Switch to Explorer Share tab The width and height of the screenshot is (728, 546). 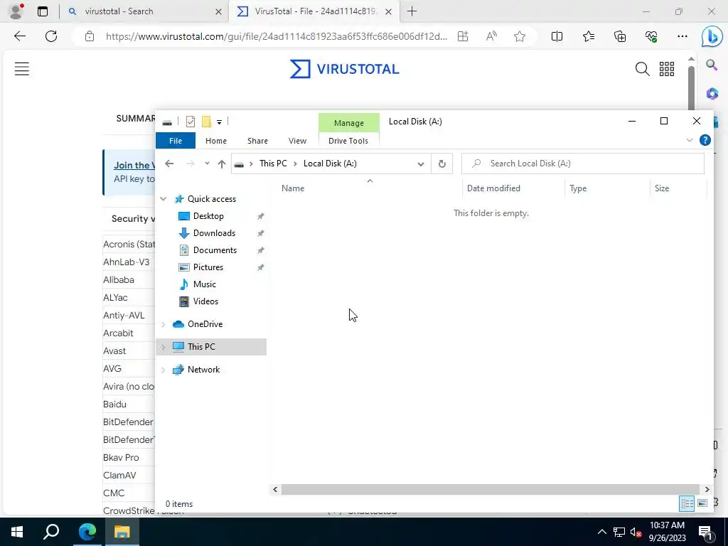click(257, 141)
